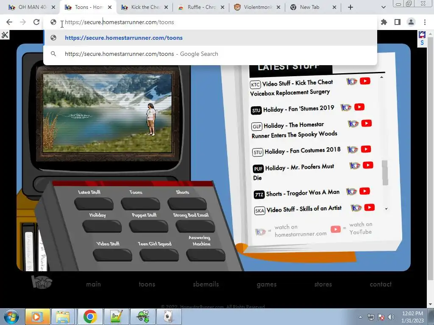
Task: Open the Chrome three-dot menu
Action: (425, 22)
